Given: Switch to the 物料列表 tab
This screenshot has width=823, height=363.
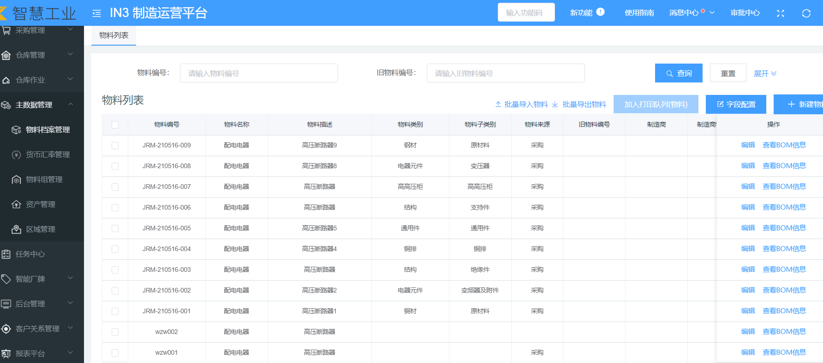Looking at the screenshot, I should pos(113,35).
